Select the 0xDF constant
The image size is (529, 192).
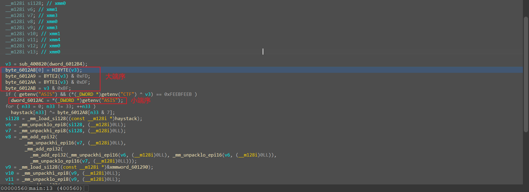(x=82, y=82)
